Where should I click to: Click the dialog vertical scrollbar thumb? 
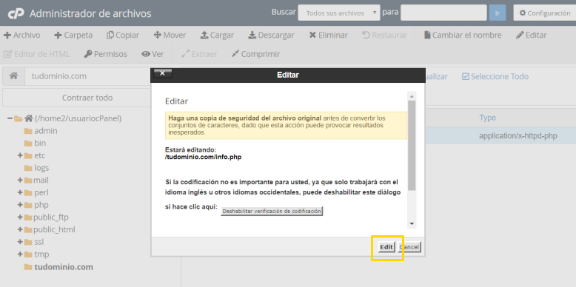coord(412,145)
